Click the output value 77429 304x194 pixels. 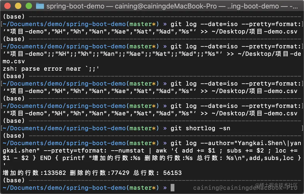coord(120,173)
